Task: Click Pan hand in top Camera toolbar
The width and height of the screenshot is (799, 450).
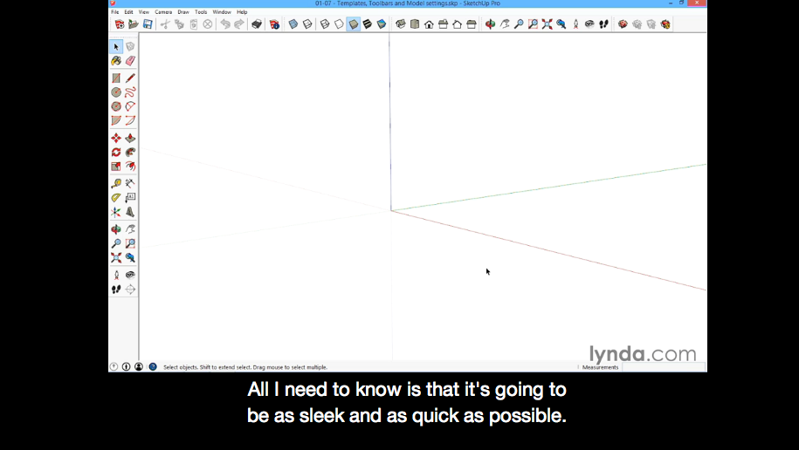Action: point(505,24)
